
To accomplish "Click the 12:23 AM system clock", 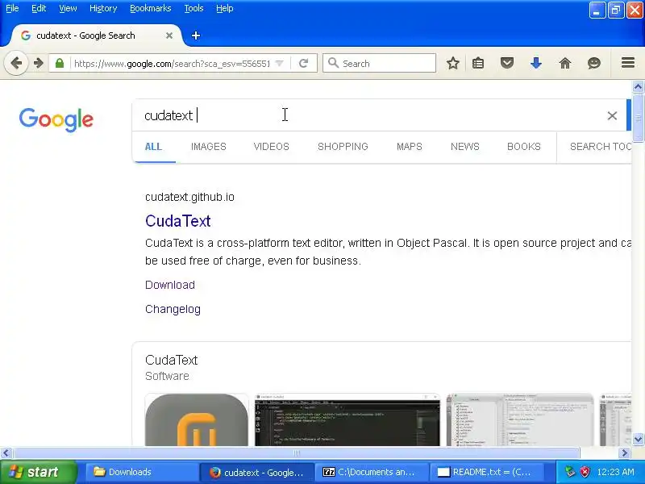I will pyautogui.click(x=615, y=472).
